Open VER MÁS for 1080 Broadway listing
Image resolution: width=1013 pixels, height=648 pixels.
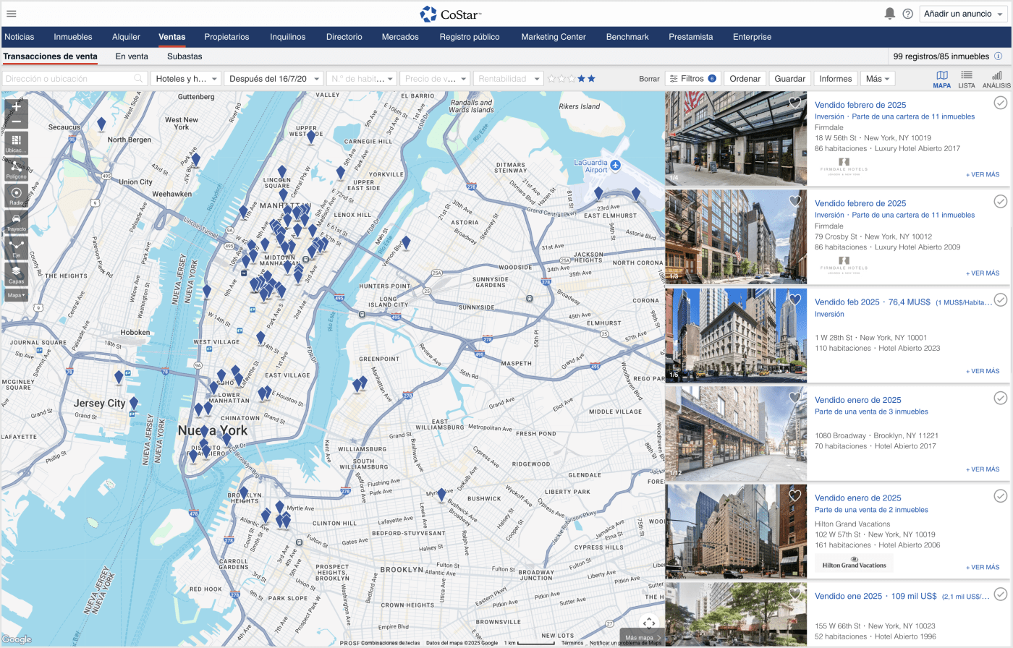[982, 469]
